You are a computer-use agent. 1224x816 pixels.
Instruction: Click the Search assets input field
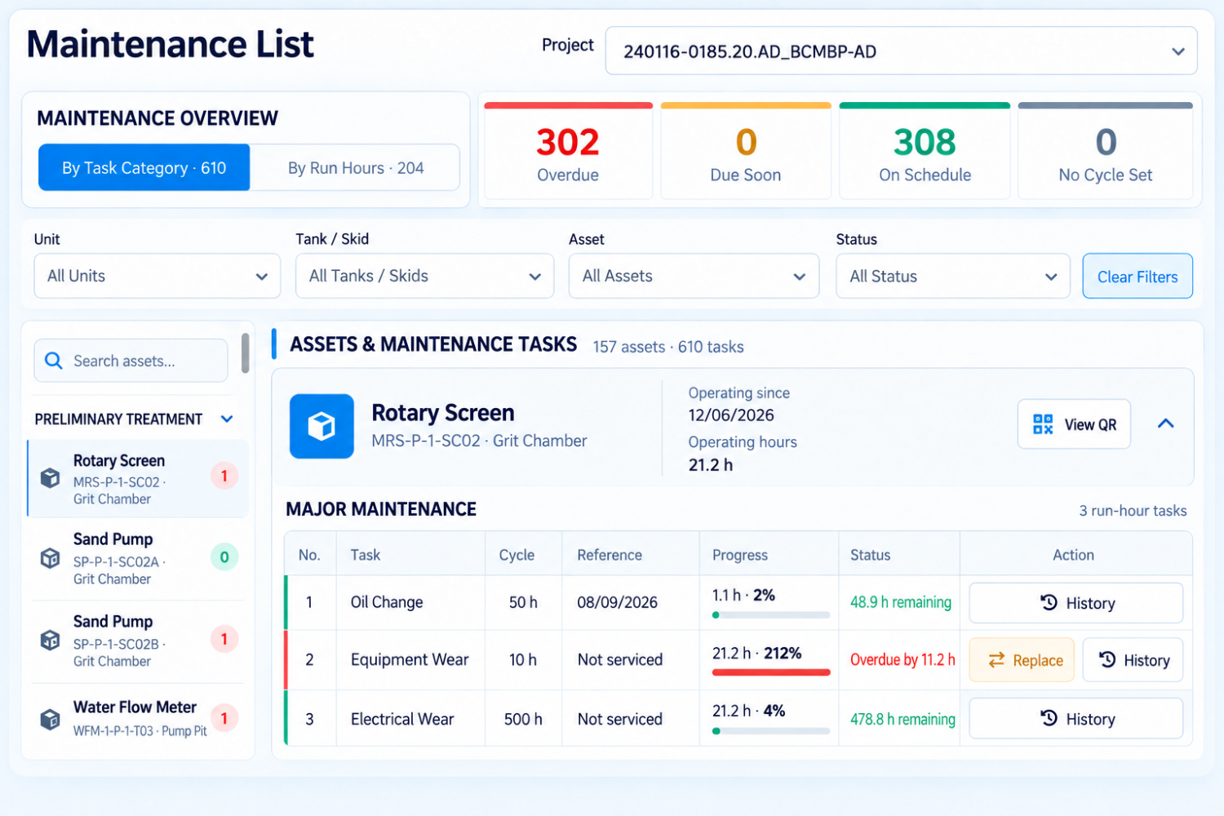click(x=131, y=361)
